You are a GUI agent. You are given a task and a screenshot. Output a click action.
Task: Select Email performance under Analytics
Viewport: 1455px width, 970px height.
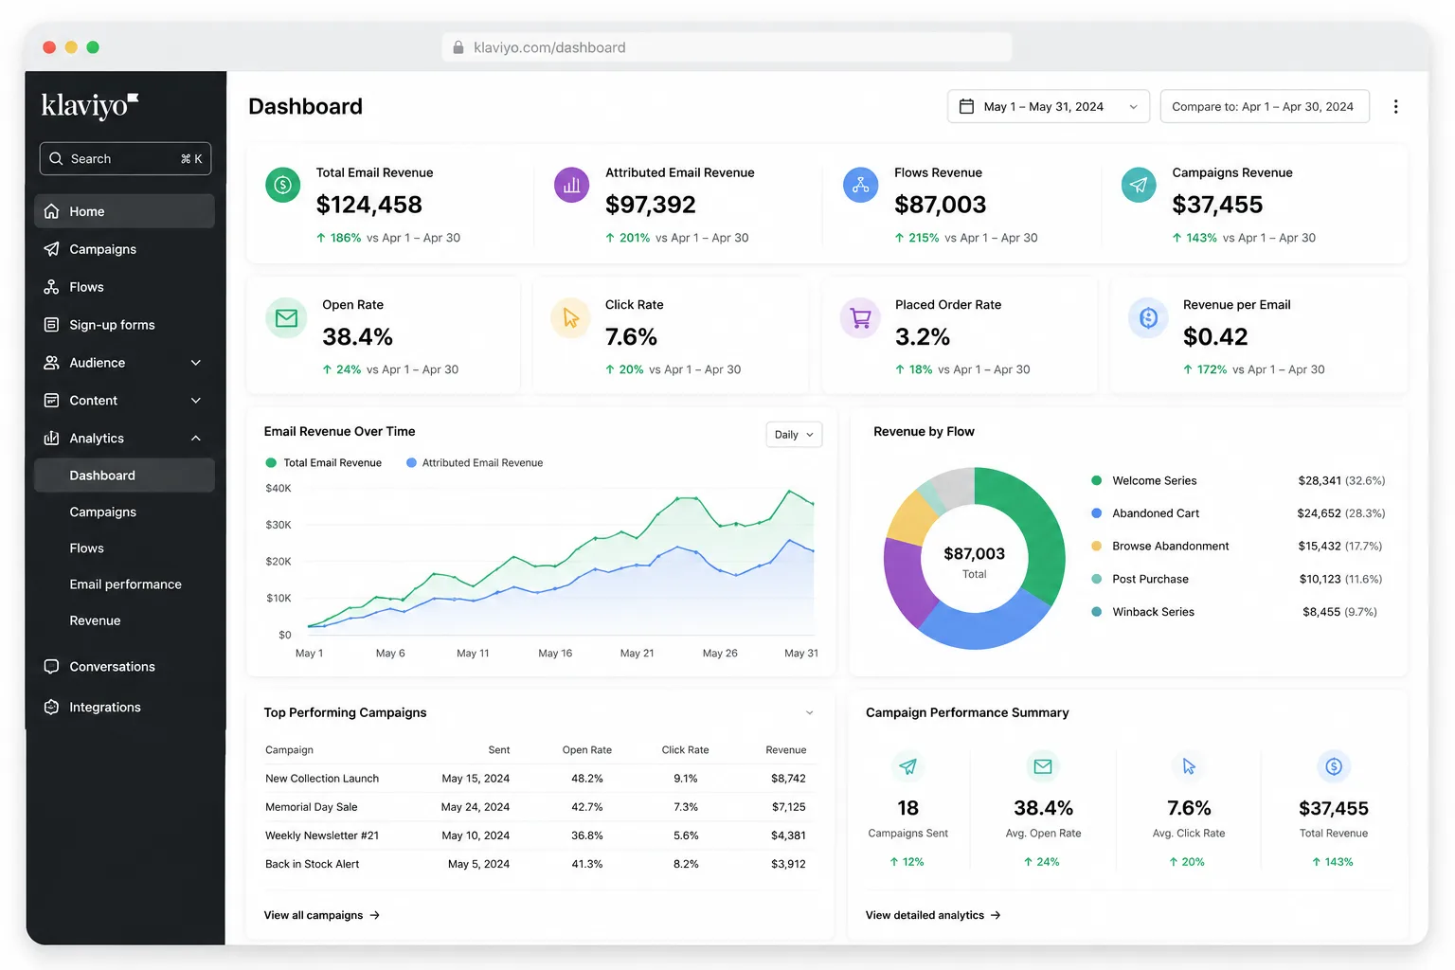click(126, 584)
